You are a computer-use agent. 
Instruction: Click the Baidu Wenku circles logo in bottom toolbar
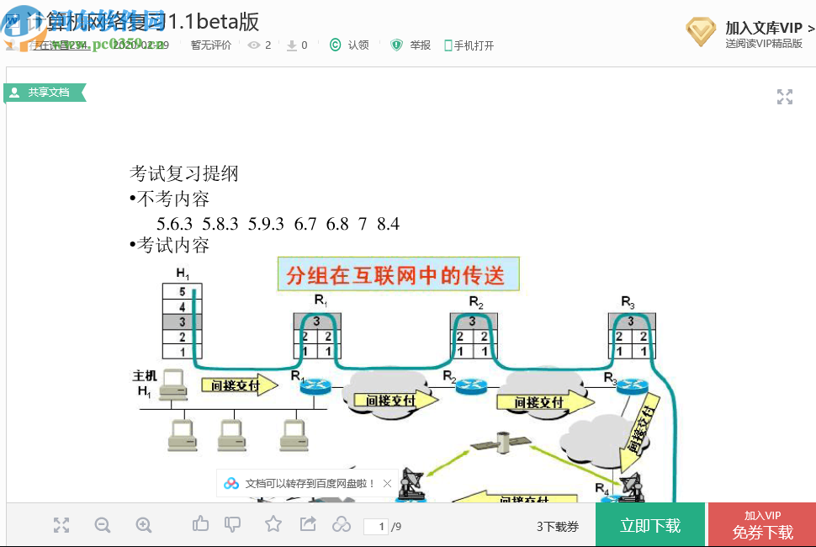(342, 523)
